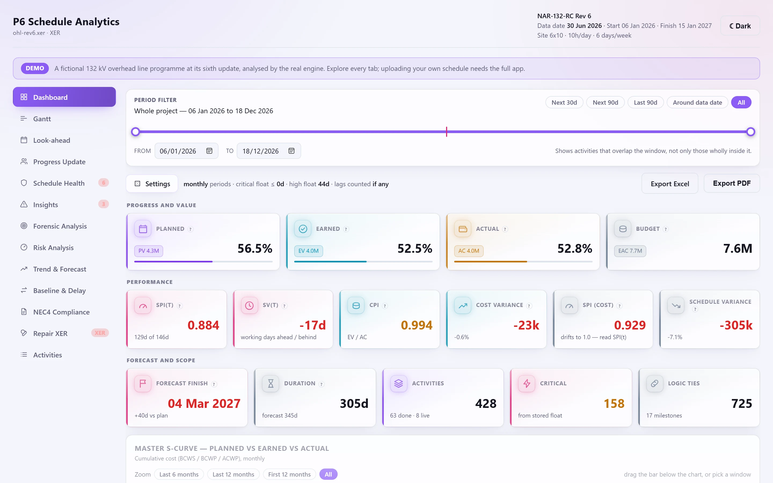Screen dimensions: 773x483
Task: Click the CPI database icon
Action: (x=356, y=306)
